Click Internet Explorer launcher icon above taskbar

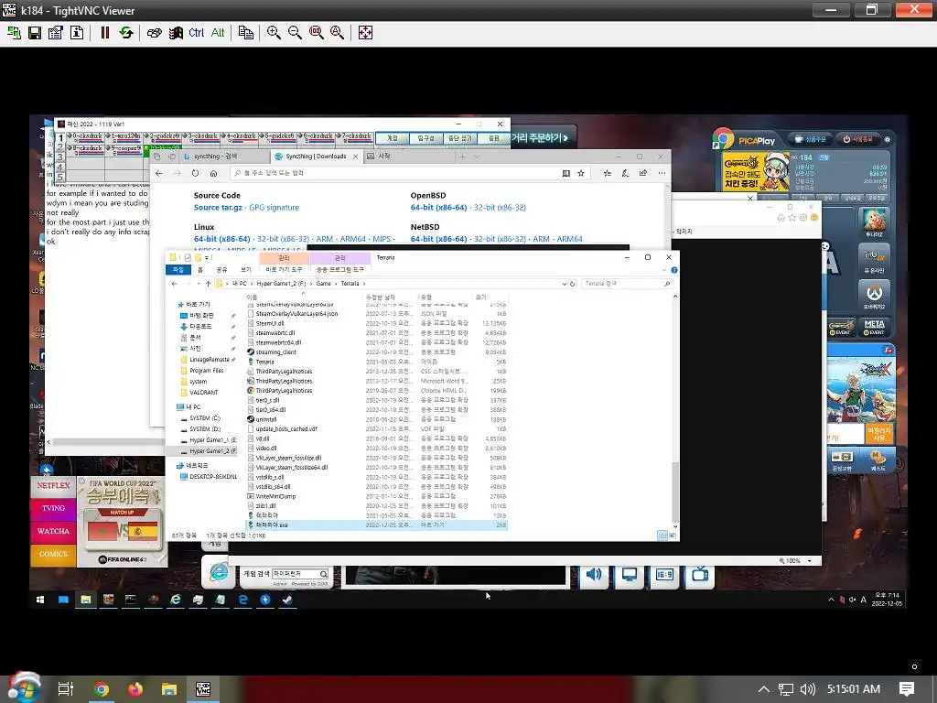click(219, 572)
